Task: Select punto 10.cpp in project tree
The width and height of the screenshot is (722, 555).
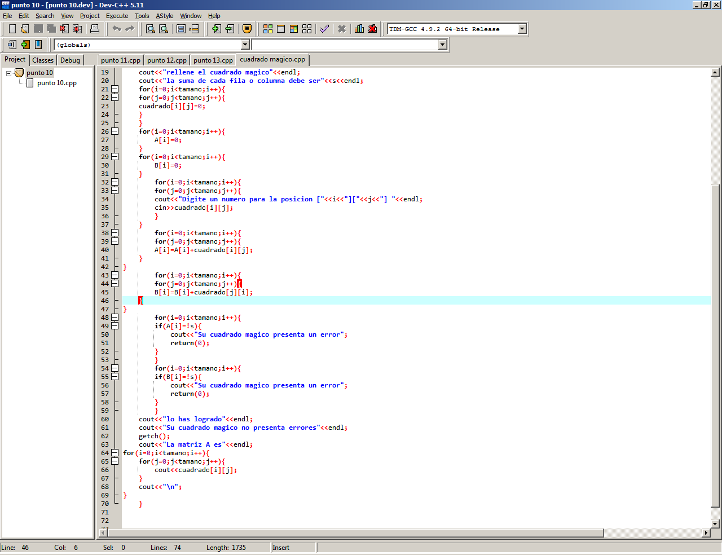Action: 56,83
